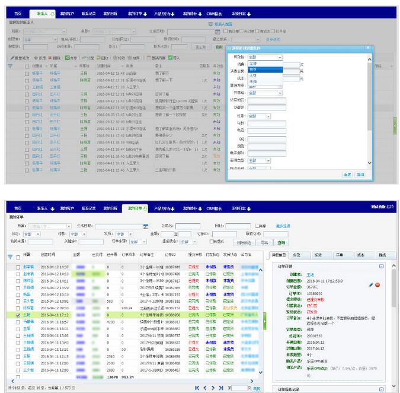The height and width of the screenshot is (393, 400).
Task: Go to the first page of orders
Action: coord(197,388)
